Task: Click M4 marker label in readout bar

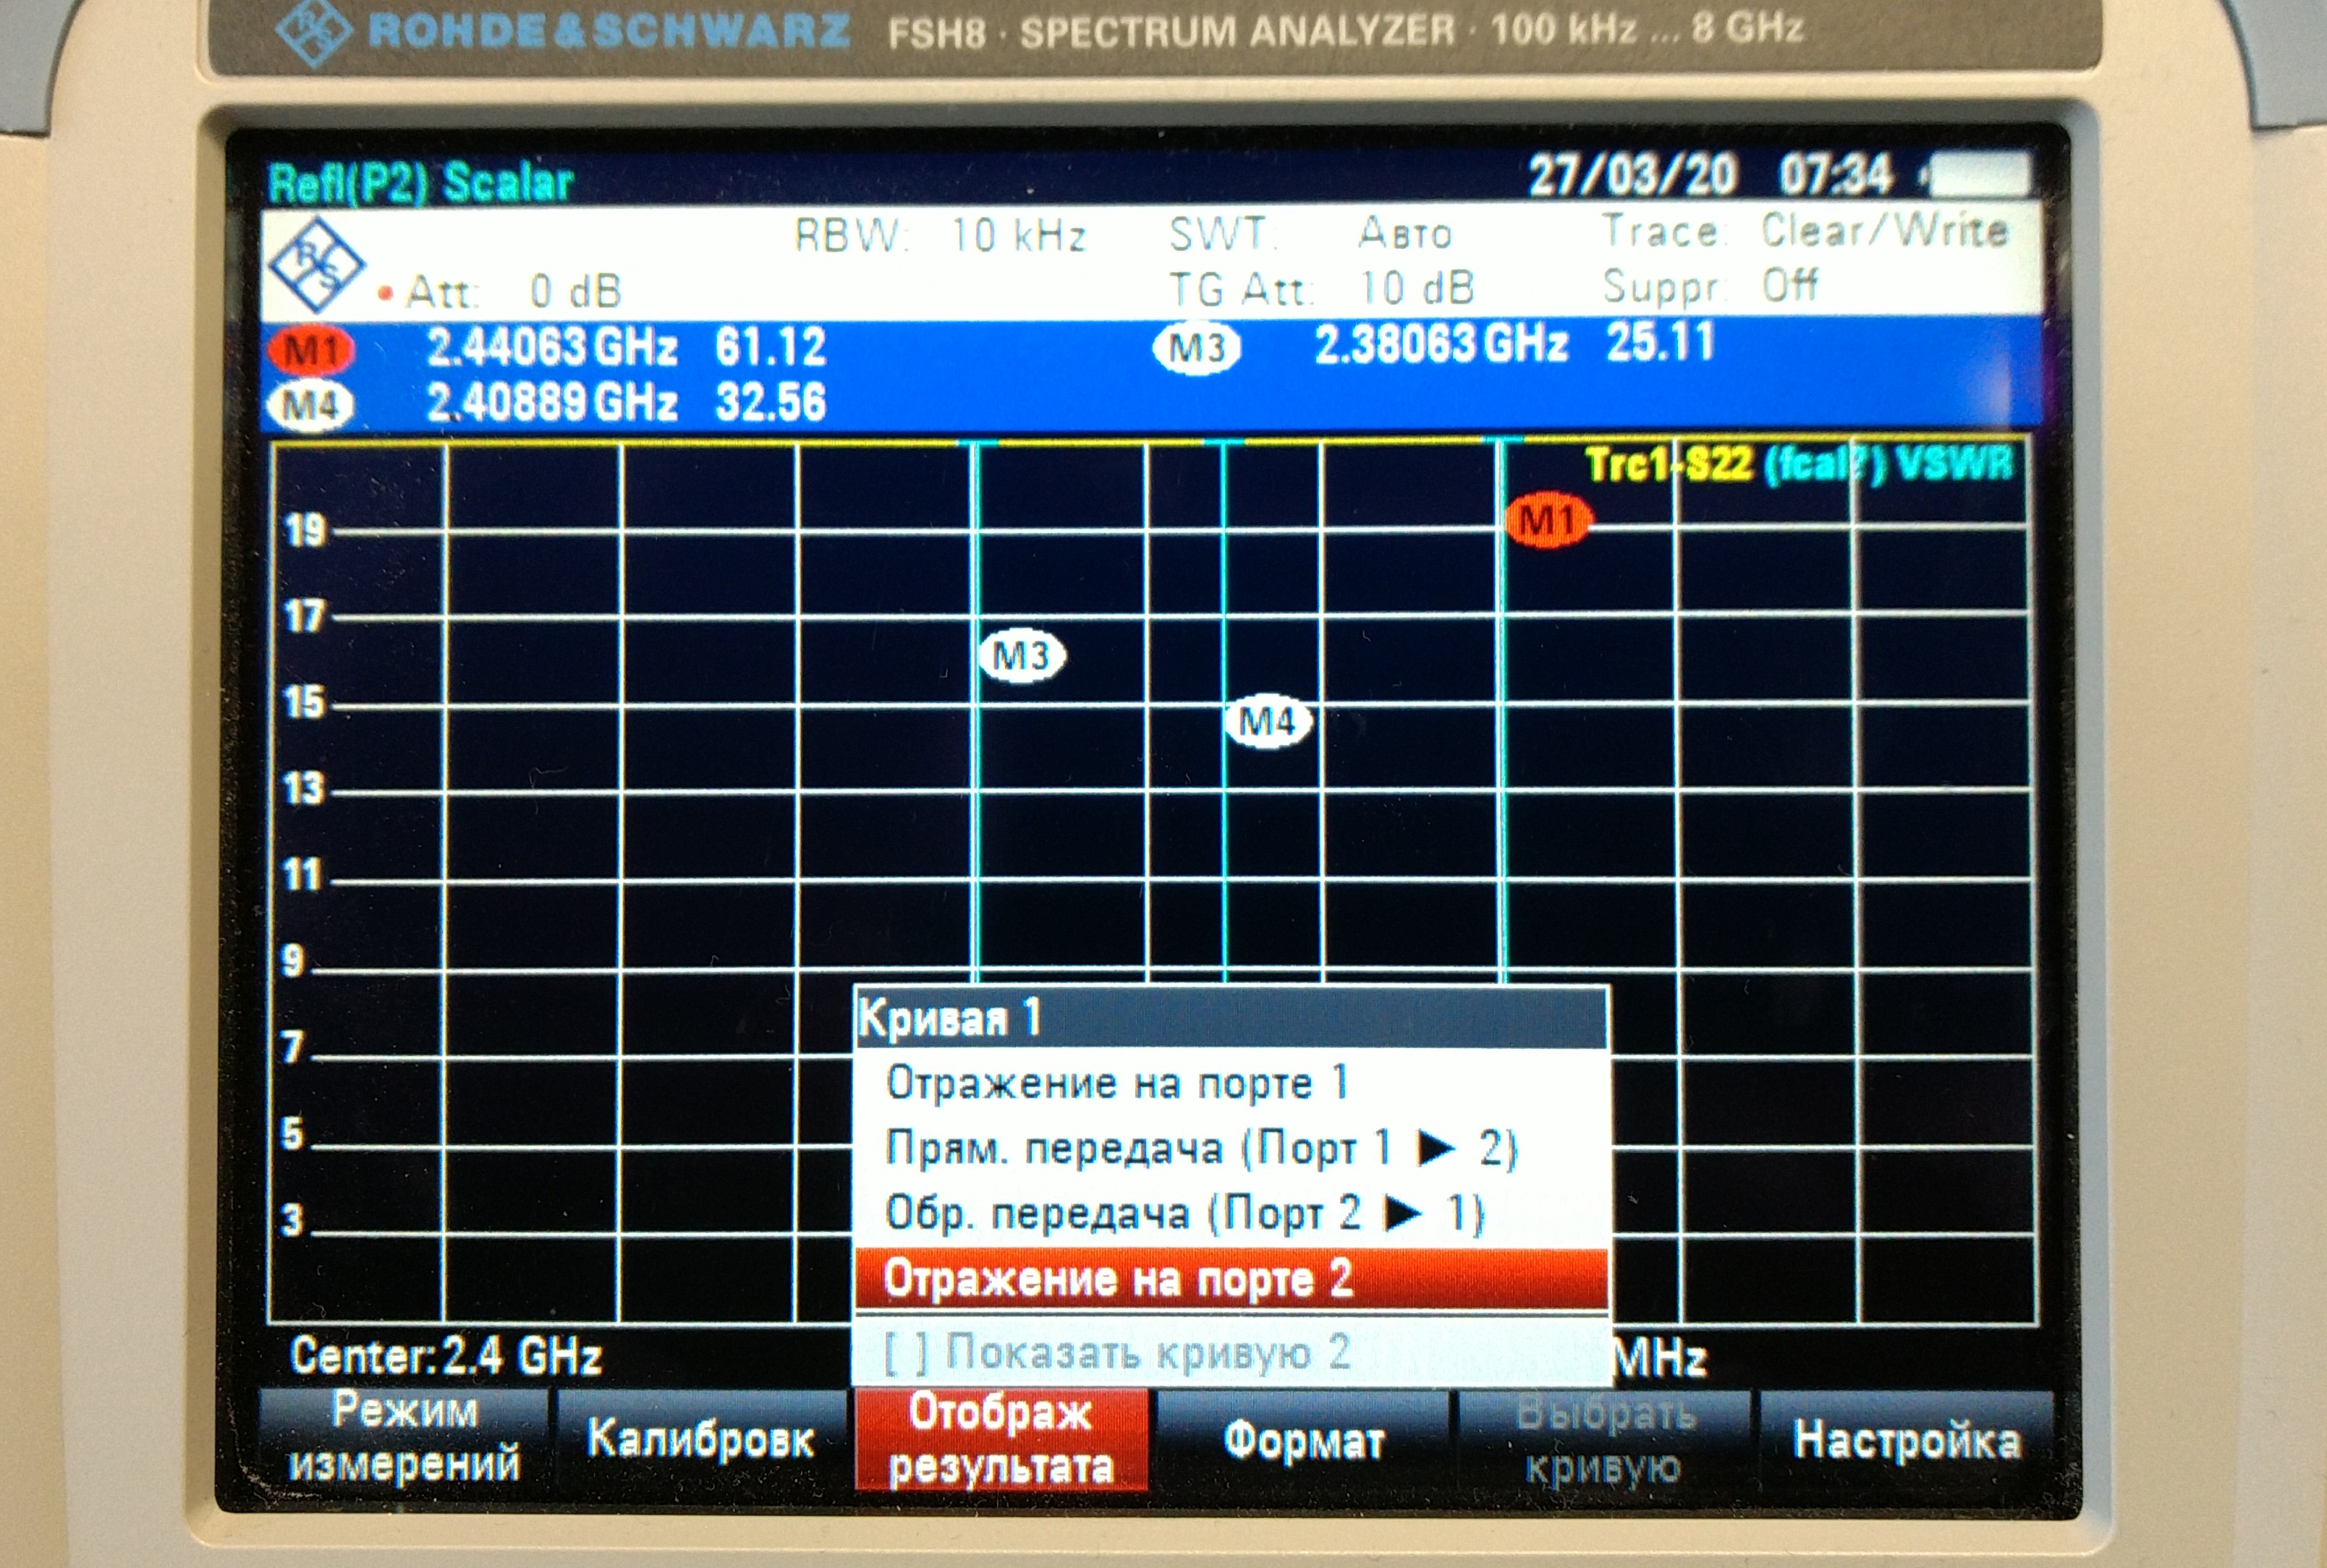Action: [x=311, y=406]
